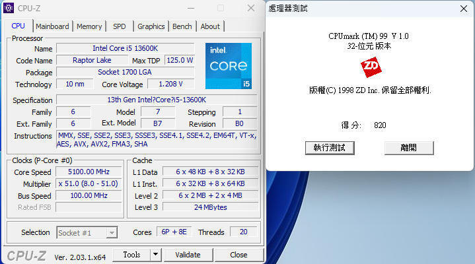Close the CPU-Z window with X

point(250,9)
